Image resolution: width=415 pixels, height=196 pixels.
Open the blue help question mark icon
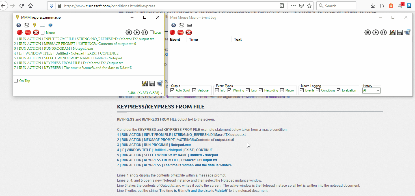click(x=50, y=25)
